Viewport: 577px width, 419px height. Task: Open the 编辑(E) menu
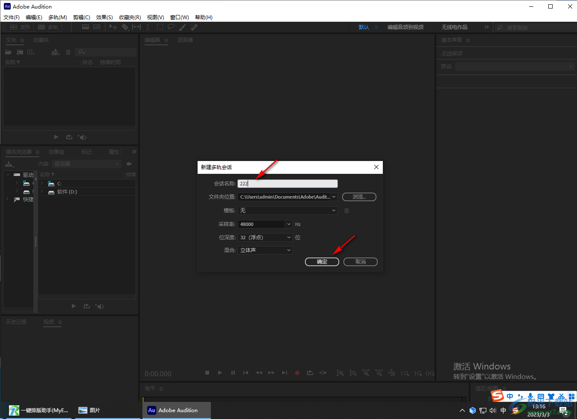coord(34,18)
